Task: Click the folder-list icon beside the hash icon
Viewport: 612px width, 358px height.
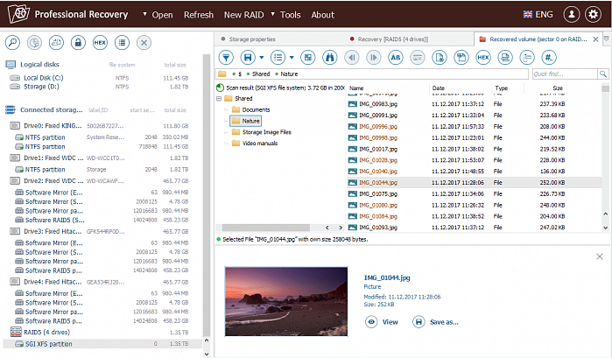Action: point(527,58)
